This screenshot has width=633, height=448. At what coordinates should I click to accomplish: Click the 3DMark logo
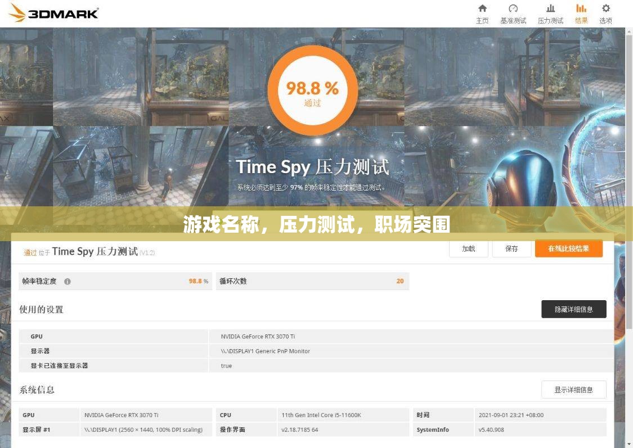coord(53,13)
